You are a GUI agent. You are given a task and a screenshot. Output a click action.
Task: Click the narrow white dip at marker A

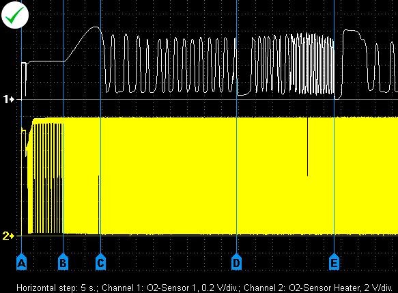pyautogui.click(x=25, y=79)
